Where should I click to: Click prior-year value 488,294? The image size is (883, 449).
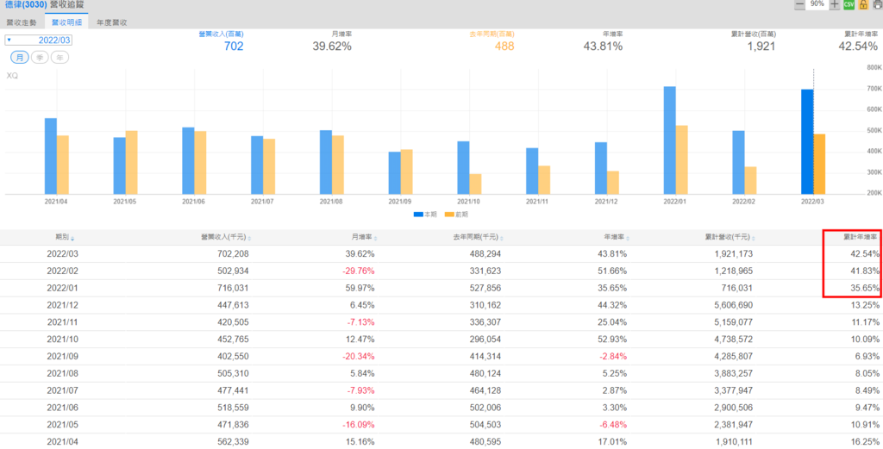point(485,254)
